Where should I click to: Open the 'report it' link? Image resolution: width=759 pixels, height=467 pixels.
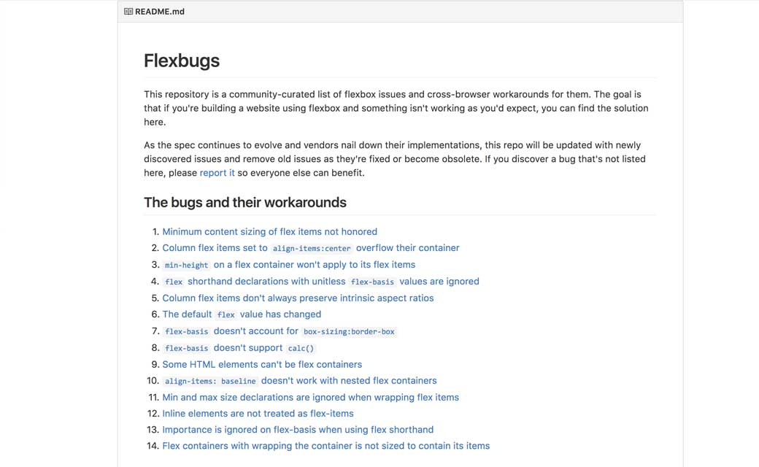(217, 173)
